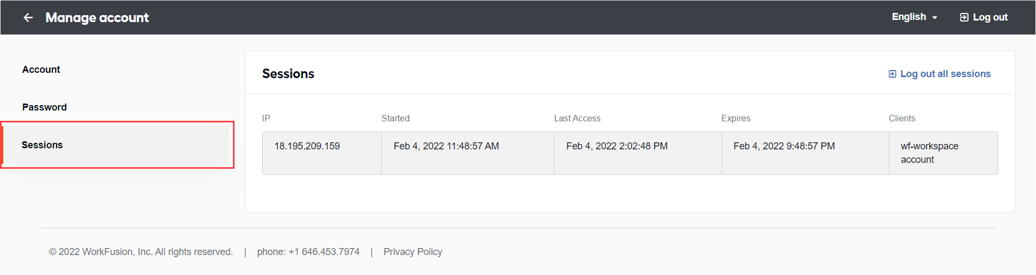Click Log out all sessions link
Image resolution: width=1036 pixels, height=275 pixels.
(x=939, y=74)
